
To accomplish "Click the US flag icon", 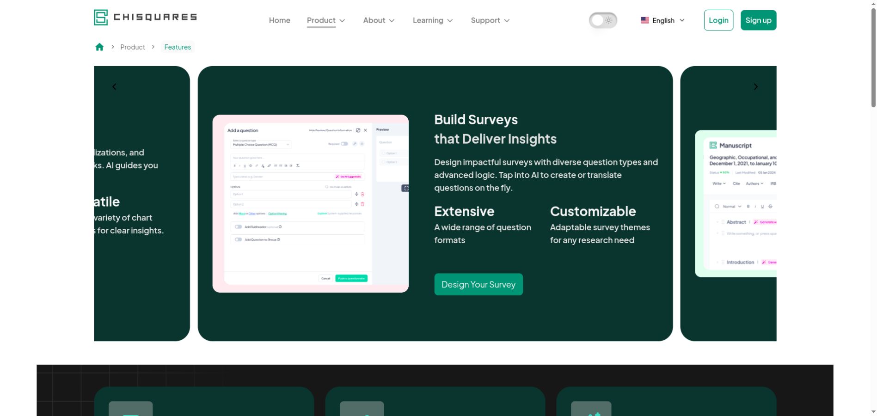I will click(x=644, y=20).
